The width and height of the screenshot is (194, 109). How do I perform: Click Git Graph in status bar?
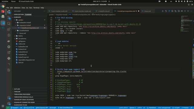(53, 108)
